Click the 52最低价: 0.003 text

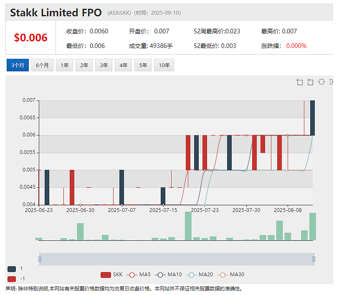(x=215, y=46)
